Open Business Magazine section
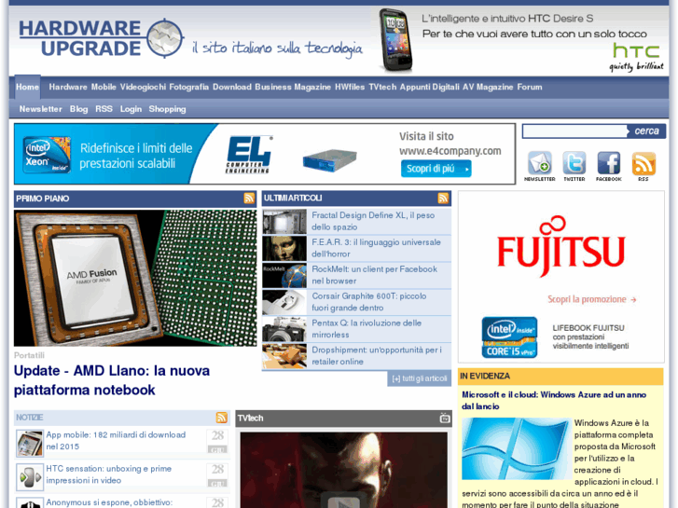Image resolution: width=678 pixels, height=508 pixels. [x=293, y=87]
